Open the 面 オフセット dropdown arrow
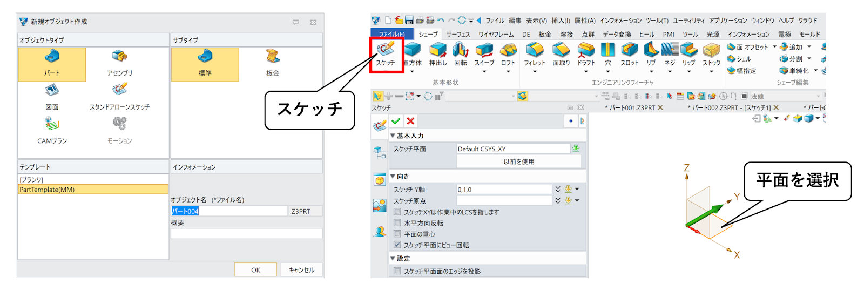This screenshot has width=864, height=290. click(x=774, y=46)
